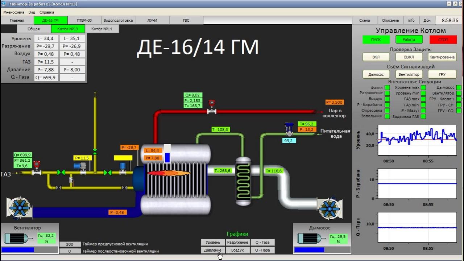464x261 pixels.
Task: Toggle the ГРУ - Клапан alarm indicator
Action: (x=459, y=99)
